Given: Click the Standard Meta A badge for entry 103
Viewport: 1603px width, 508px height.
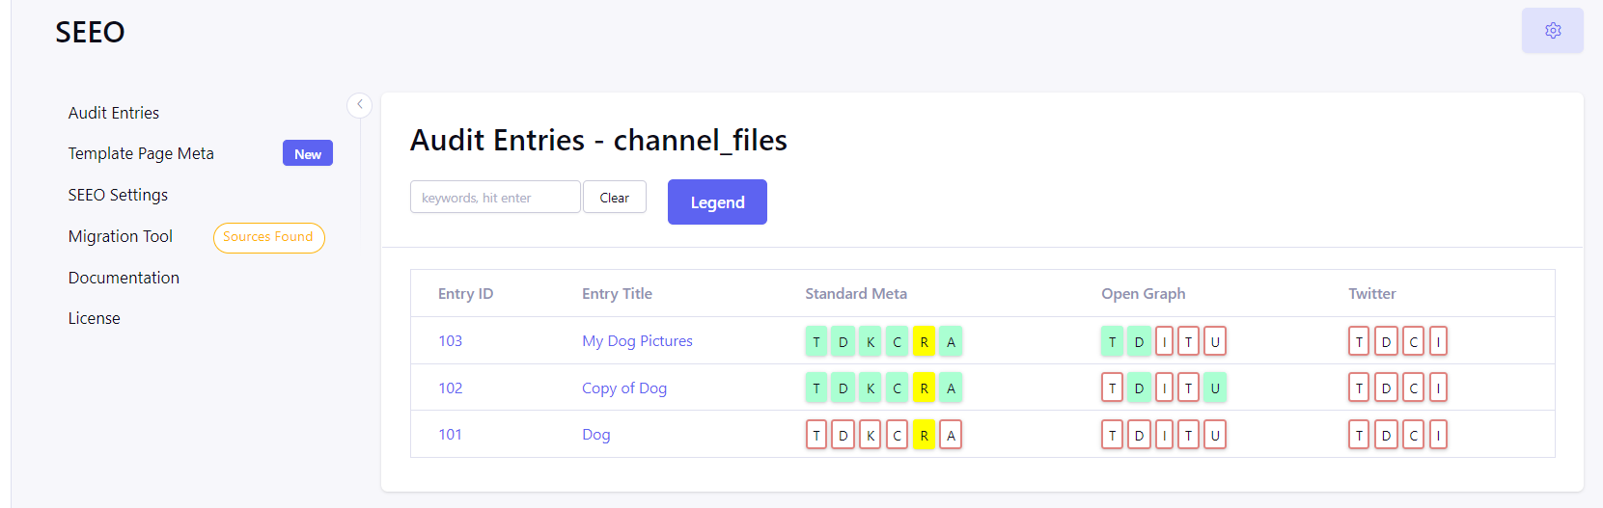Looking at the screenshot, I should (x=951, y=341).
